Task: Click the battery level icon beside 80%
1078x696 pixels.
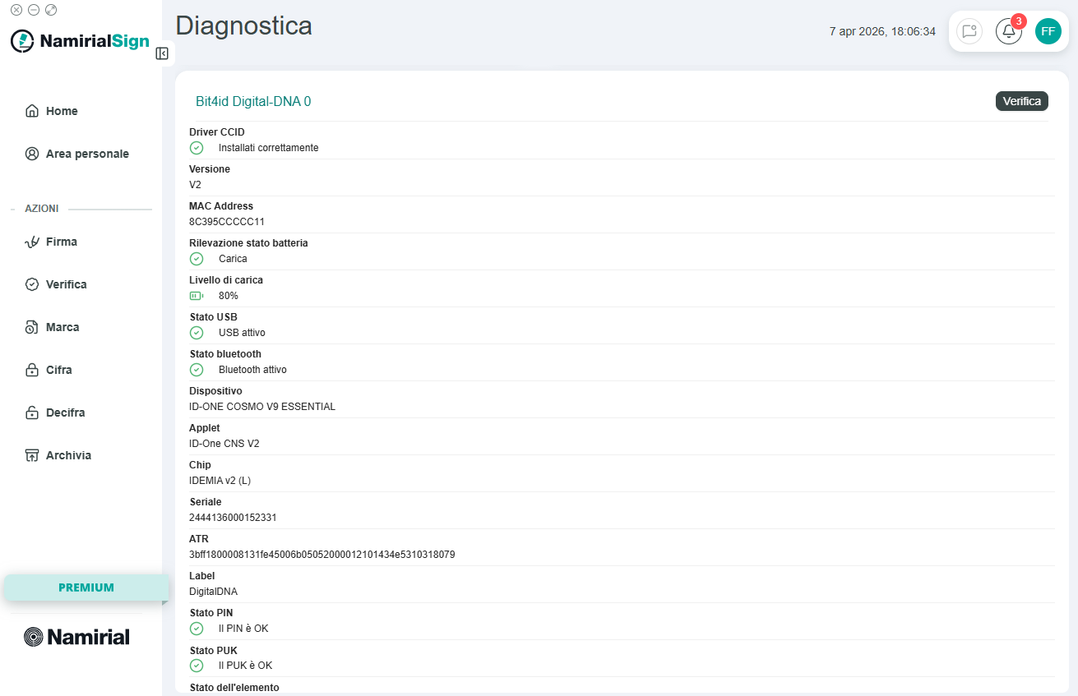Action: [197, 296]
